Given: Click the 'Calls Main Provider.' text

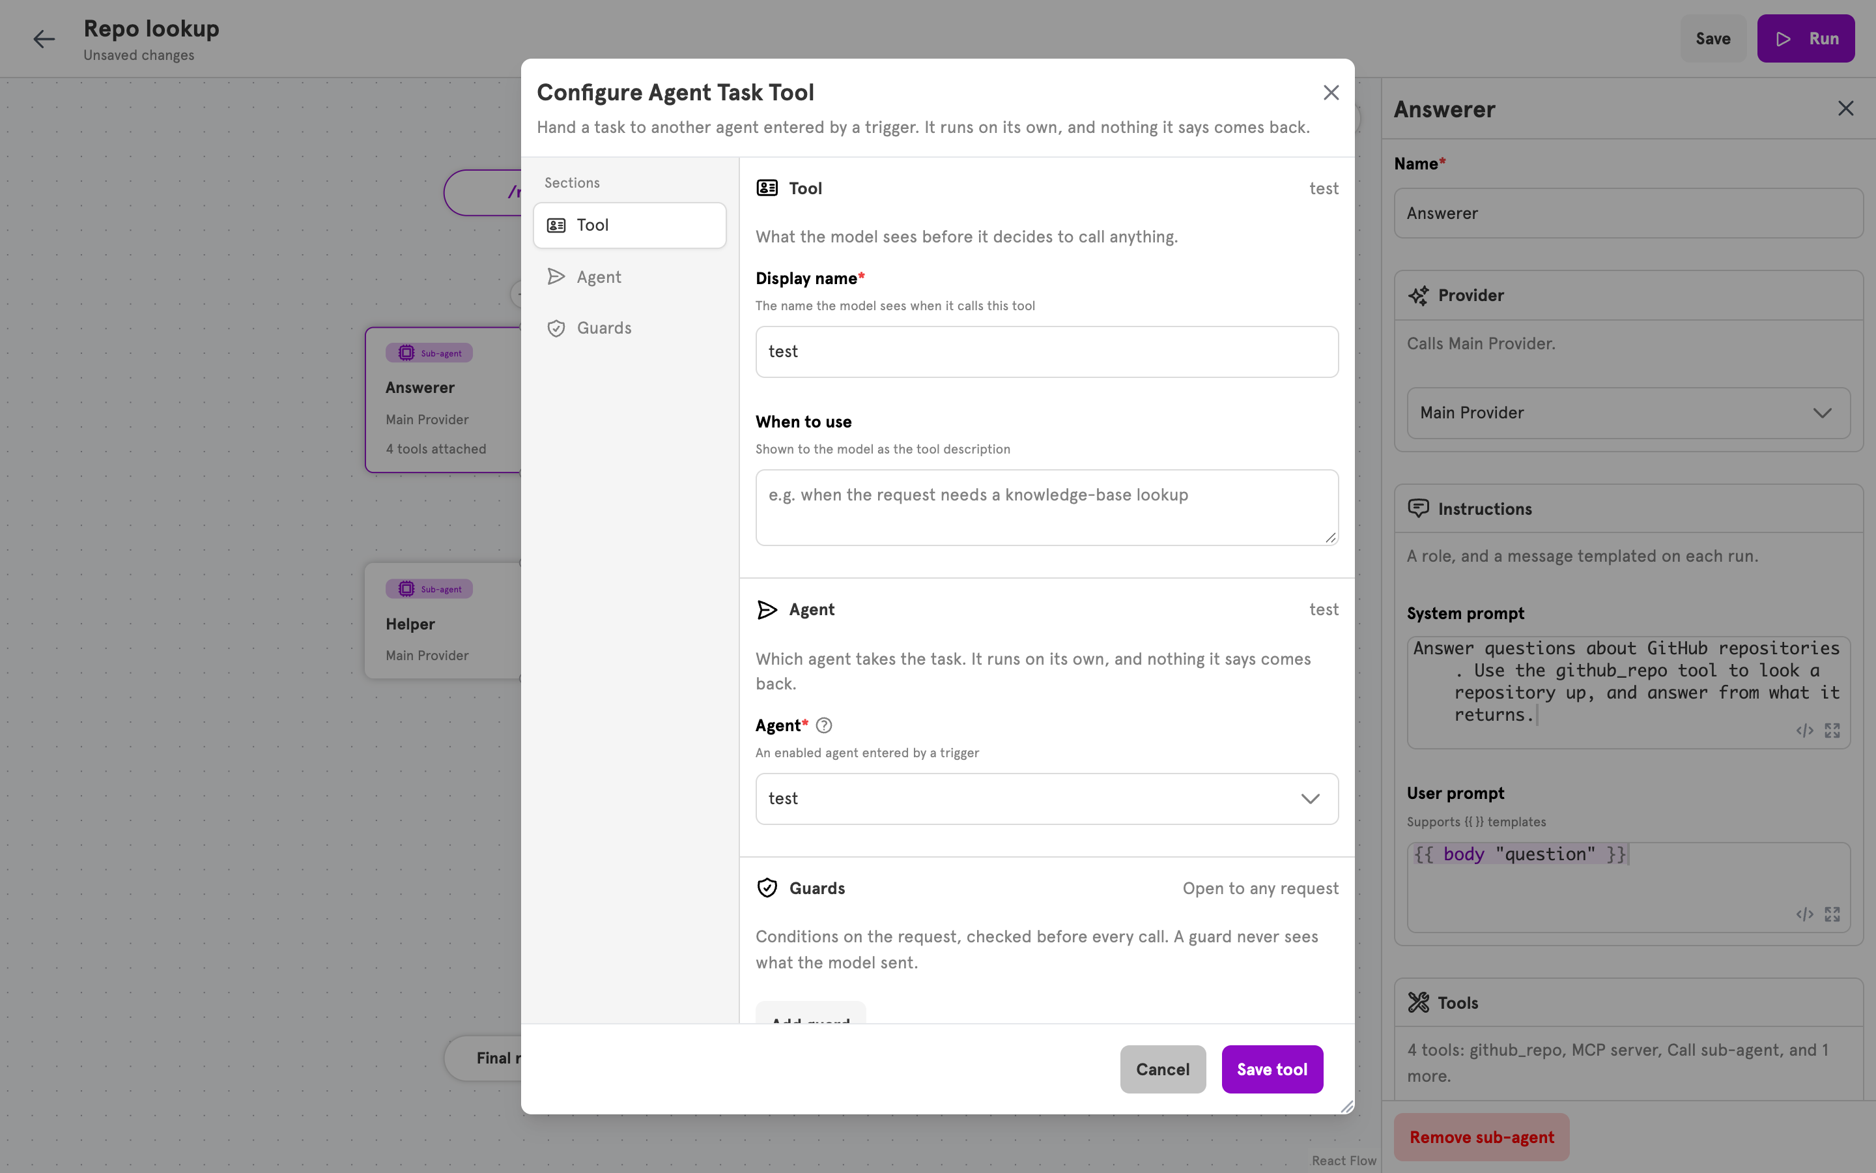Looking at the screenshot, I should 1481,343.
